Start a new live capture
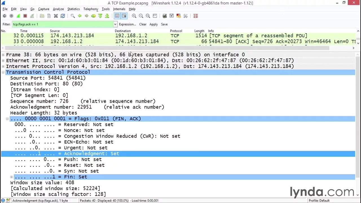361x203 pixels. pyautogui.click(x=18, y=16)
